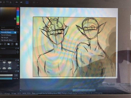Undock the Brush panel with its pop-out icon
131x98 pixels.
(16, 27)
